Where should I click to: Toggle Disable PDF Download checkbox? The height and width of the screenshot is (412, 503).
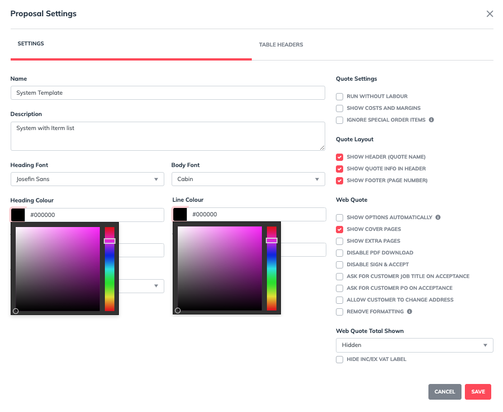(339, 253)
